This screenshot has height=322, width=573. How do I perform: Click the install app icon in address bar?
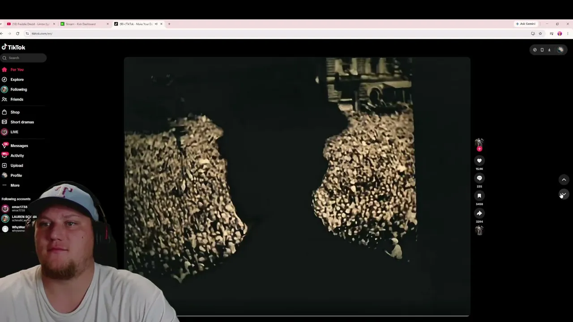coord(533,34)
